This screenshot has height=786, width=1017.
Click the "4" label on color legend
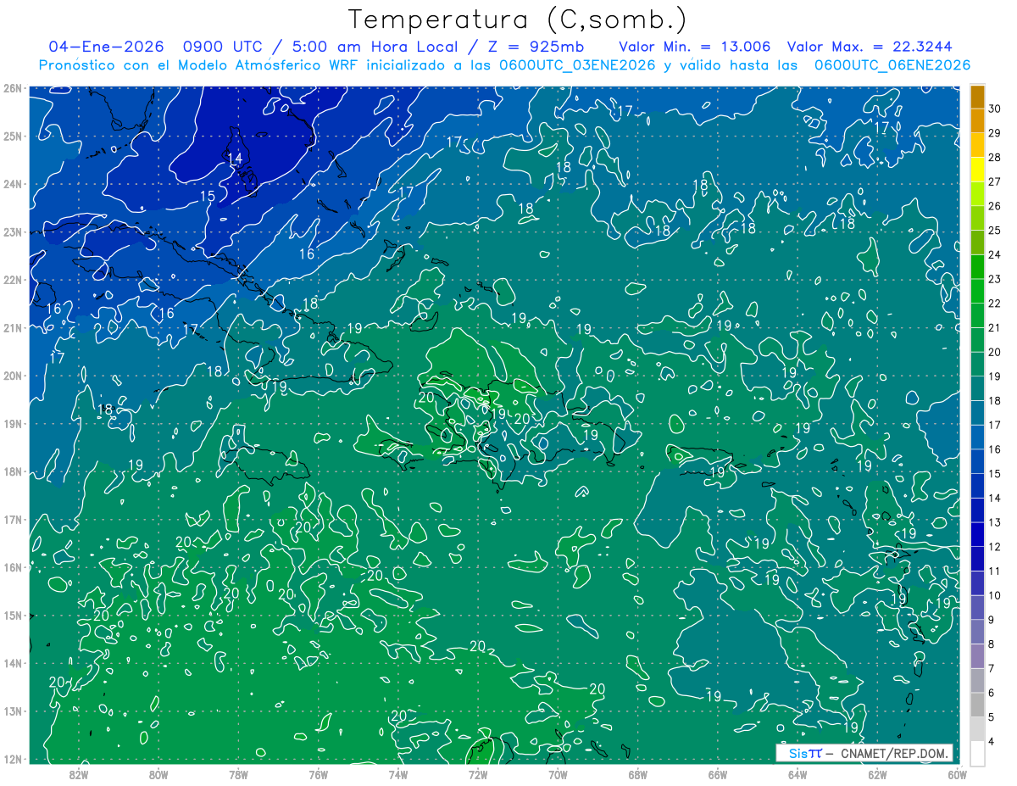(x=992, y=742)
